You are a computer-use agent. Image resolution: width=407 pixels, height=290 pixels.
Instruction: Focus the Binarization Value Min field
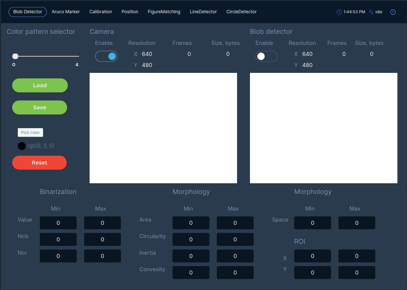(58, 223)
